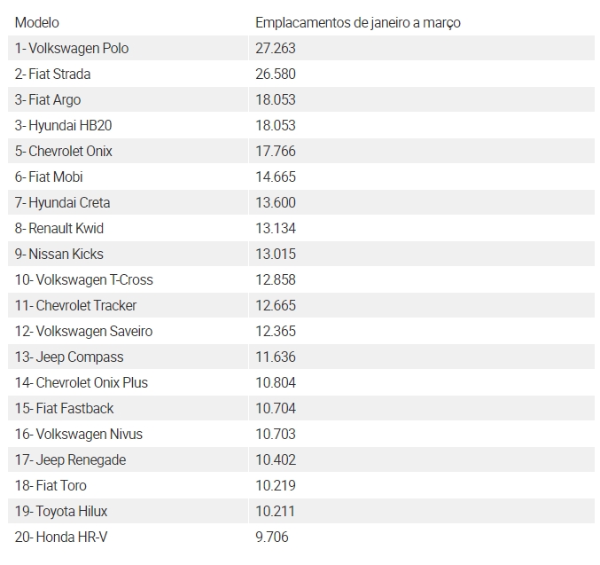
Task: Click the Hyundai HB20 model name
Action: coord(64,125)
